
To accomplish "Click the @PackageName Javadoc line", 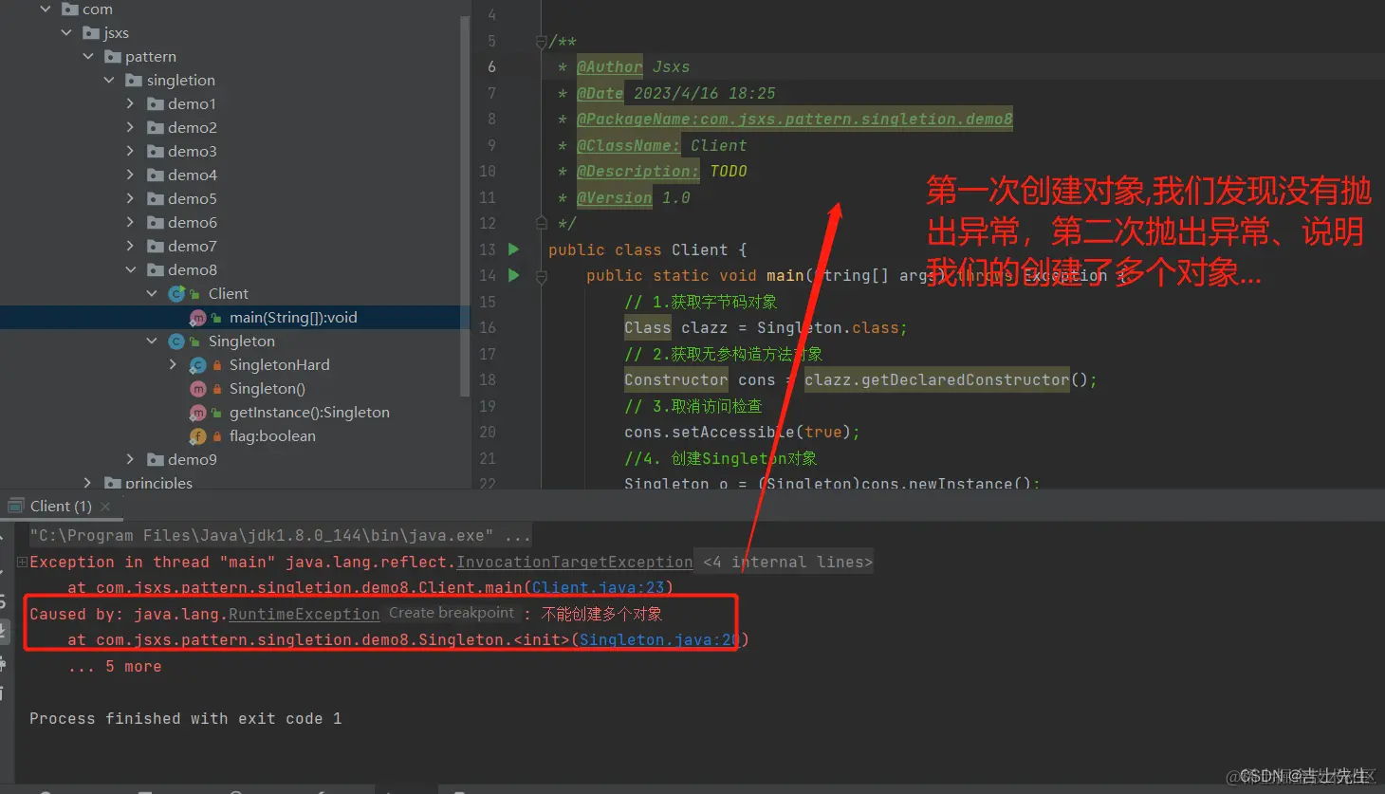I will pyautogui.click(x=795, y=119).
